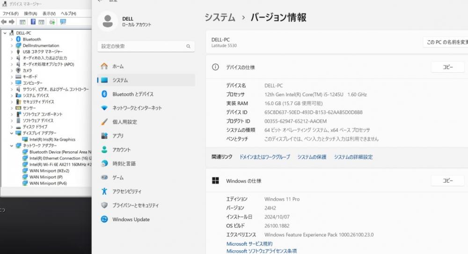Open アカウント settings page
The height and width of the screenshot is (254, 468).
146,150
